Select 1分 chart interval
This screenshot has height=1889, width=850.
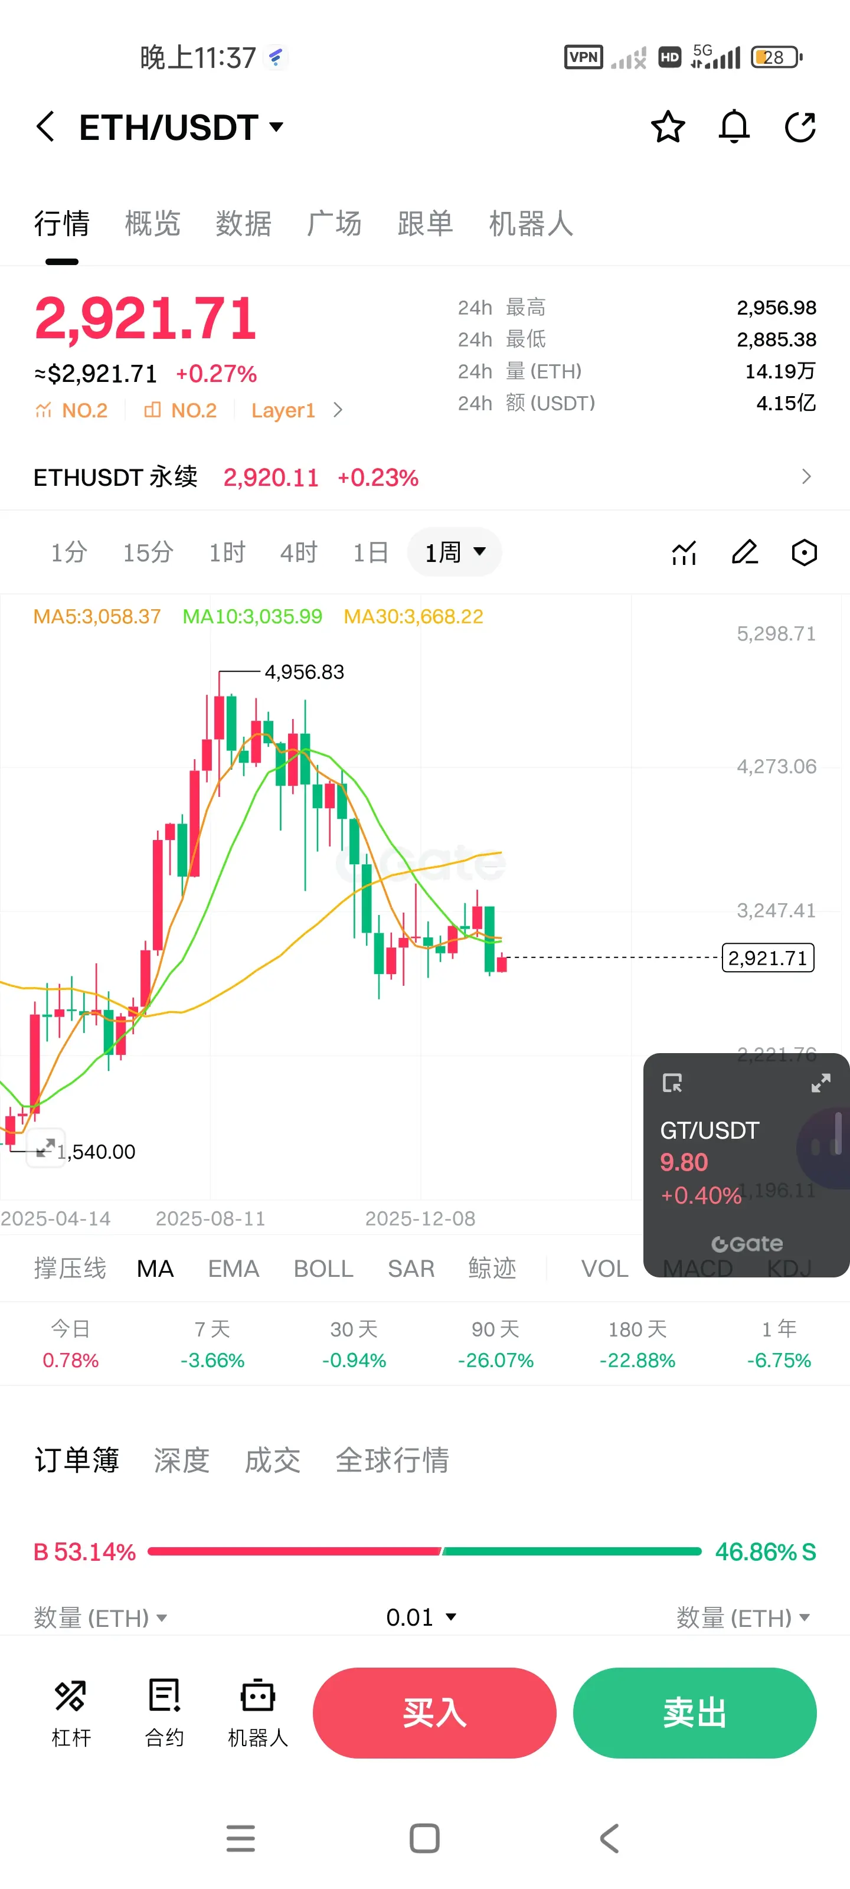(69, 552)
